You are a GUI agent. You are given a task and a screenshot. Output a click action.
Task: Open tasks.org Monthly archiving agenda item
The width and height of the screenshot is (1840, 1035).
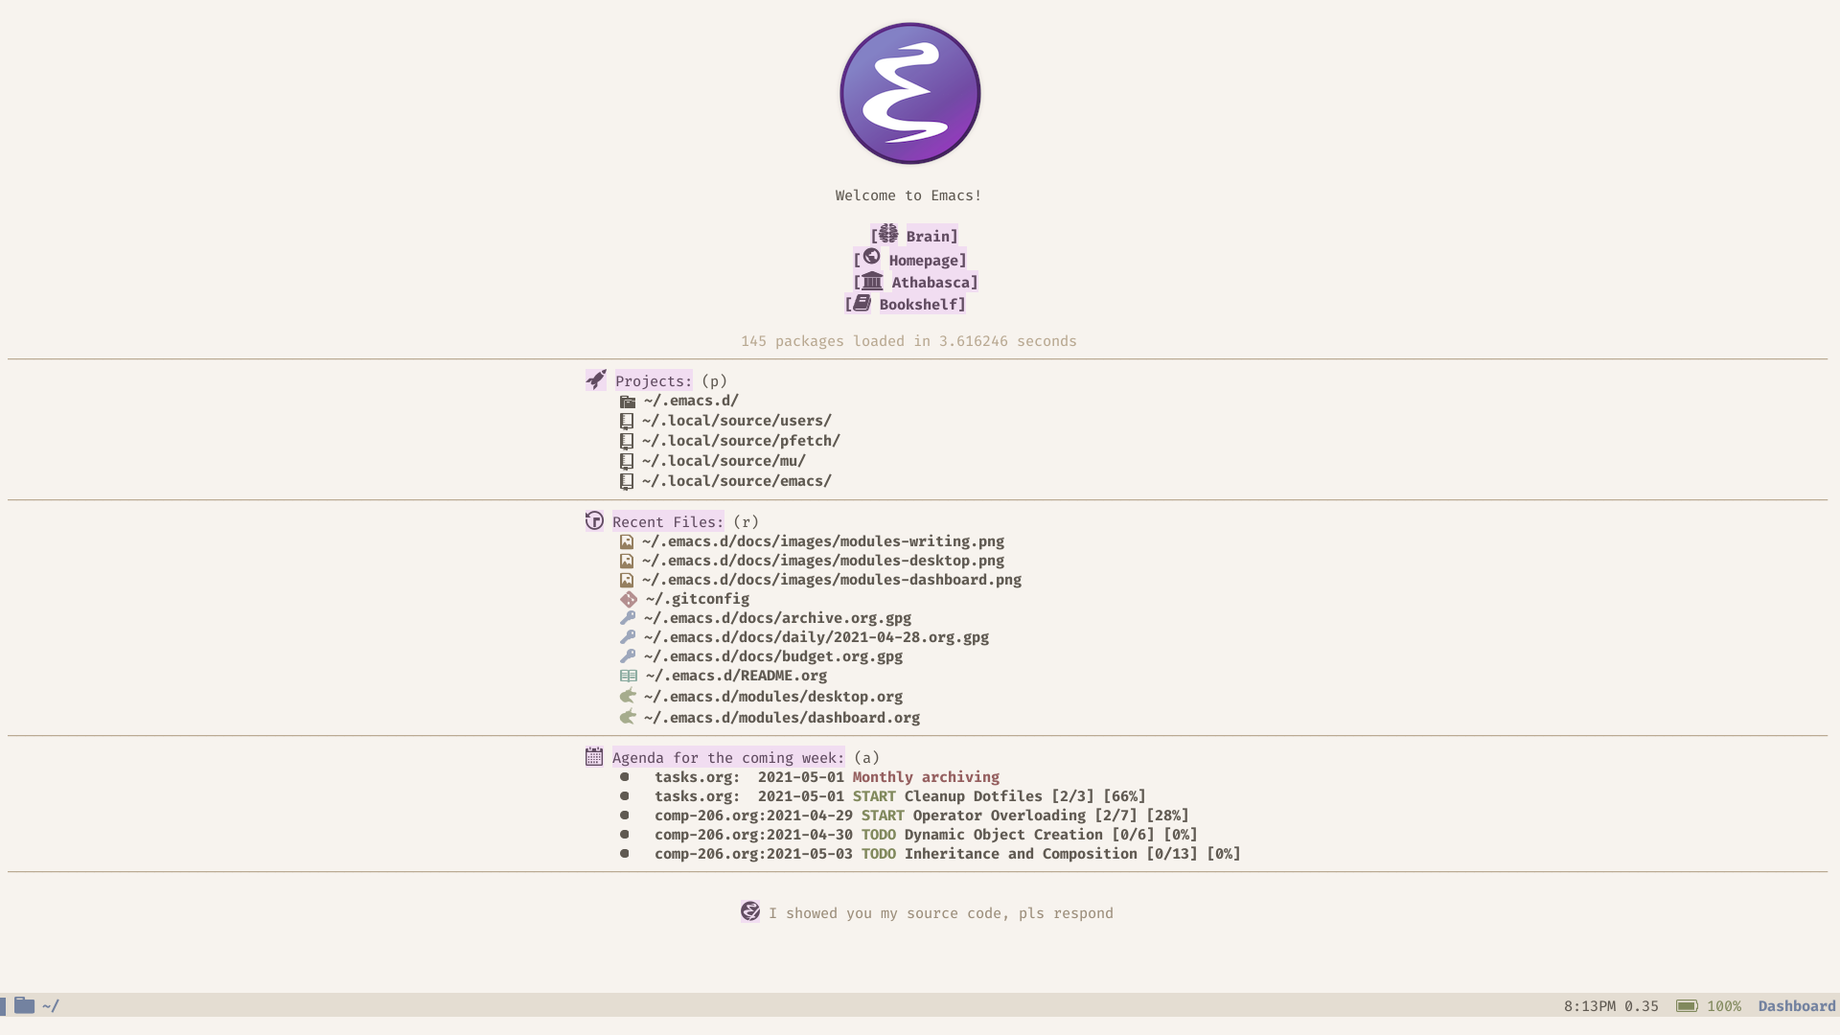point(927,776)
